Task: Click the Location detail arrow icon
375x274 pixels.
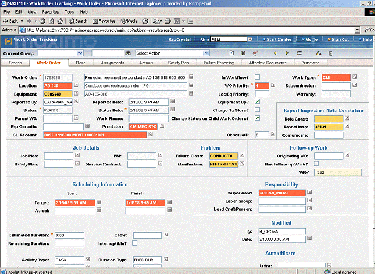Action: [76, 85]
